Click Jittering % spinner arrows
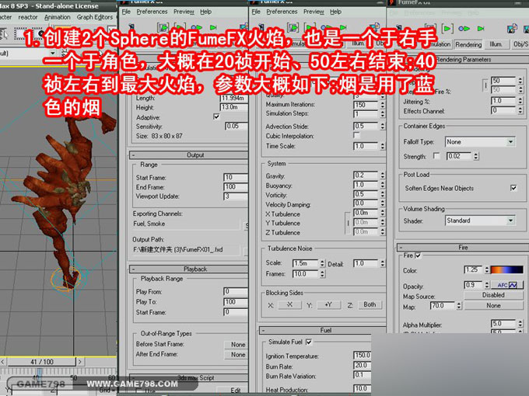529x396 pixels. [x=520, y=101]
